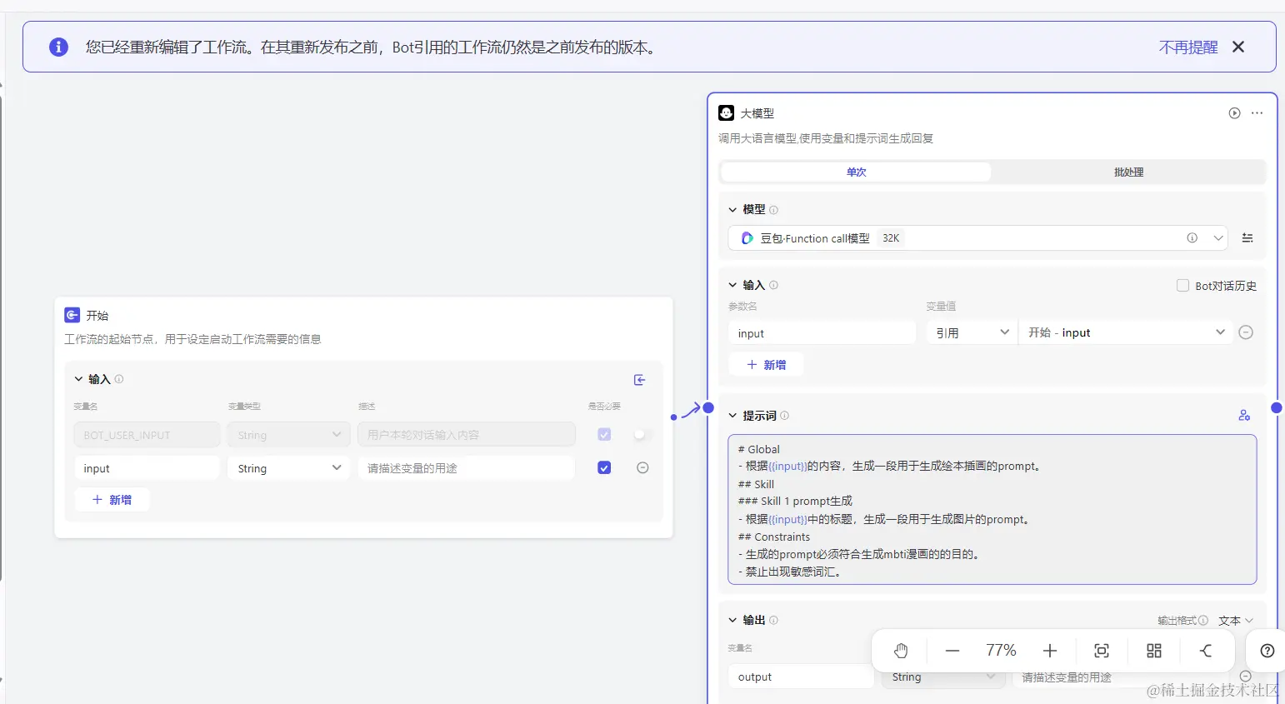This screenshot has height=704, width=1285.
Task: Click the connection line style icon
Action: [x=1206, y=651]
